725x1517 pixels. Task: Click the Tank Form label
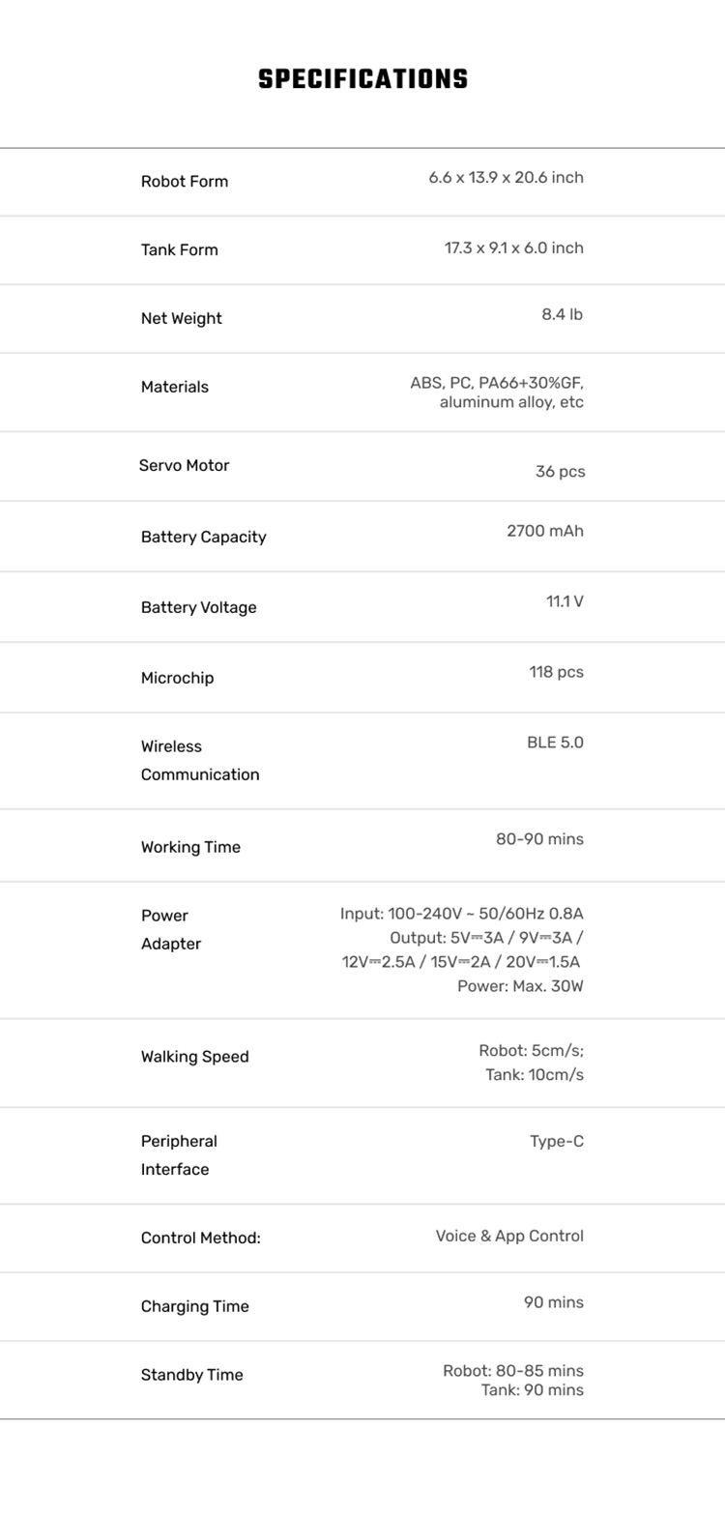pyautogui.click(x=180, y=250)
